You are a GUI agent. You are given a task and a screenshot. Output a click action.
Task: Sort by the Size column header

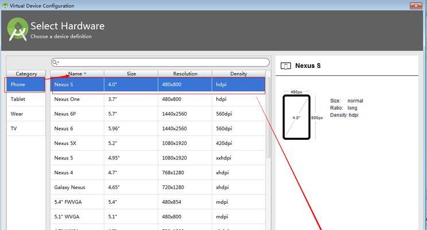[131, 74]
